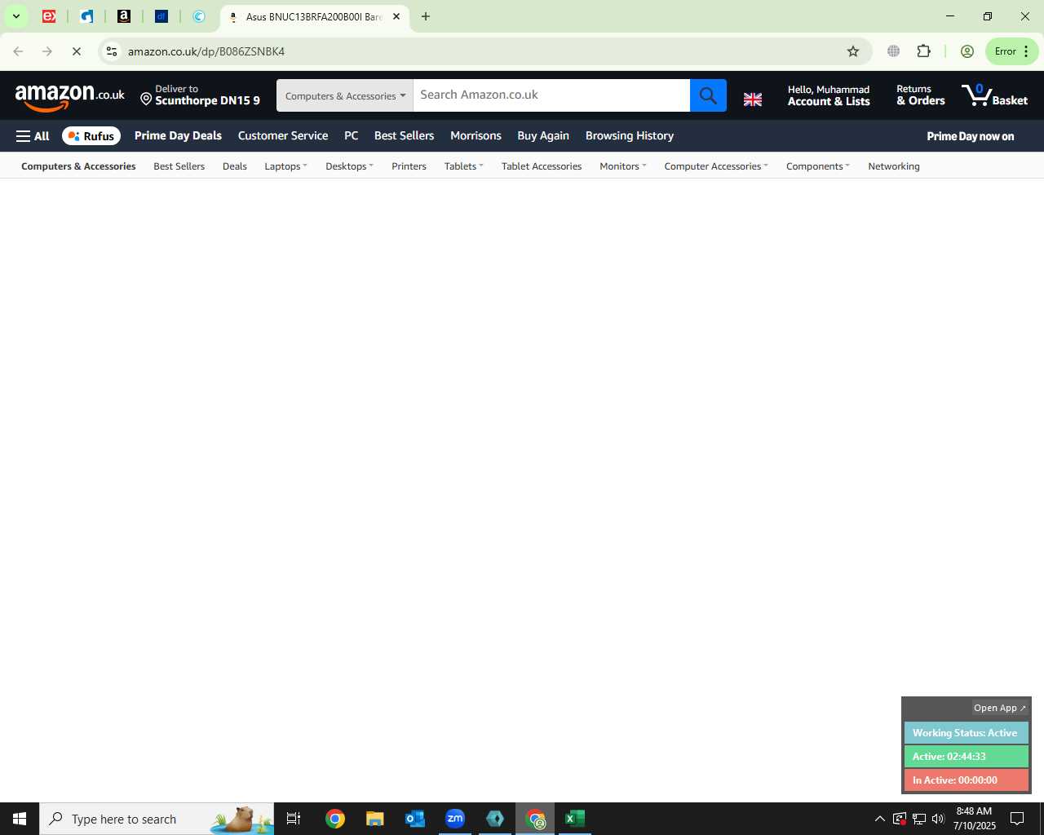Show hidden system tray icons
Viewport: 1044px width, 835px height.
(x=879, y=819)
